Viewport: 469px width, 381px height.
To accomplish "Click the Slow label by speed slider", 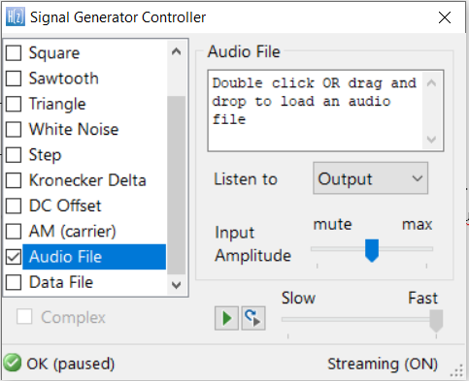I will (298, 298).
